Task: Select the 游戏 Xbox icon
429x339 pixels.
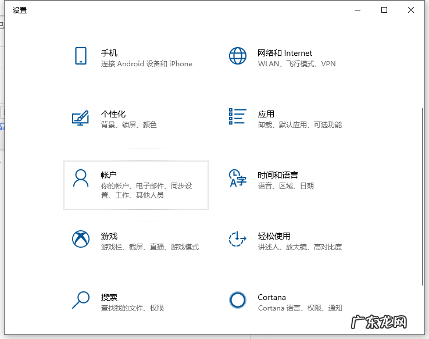Action: (x=81, y=239)
